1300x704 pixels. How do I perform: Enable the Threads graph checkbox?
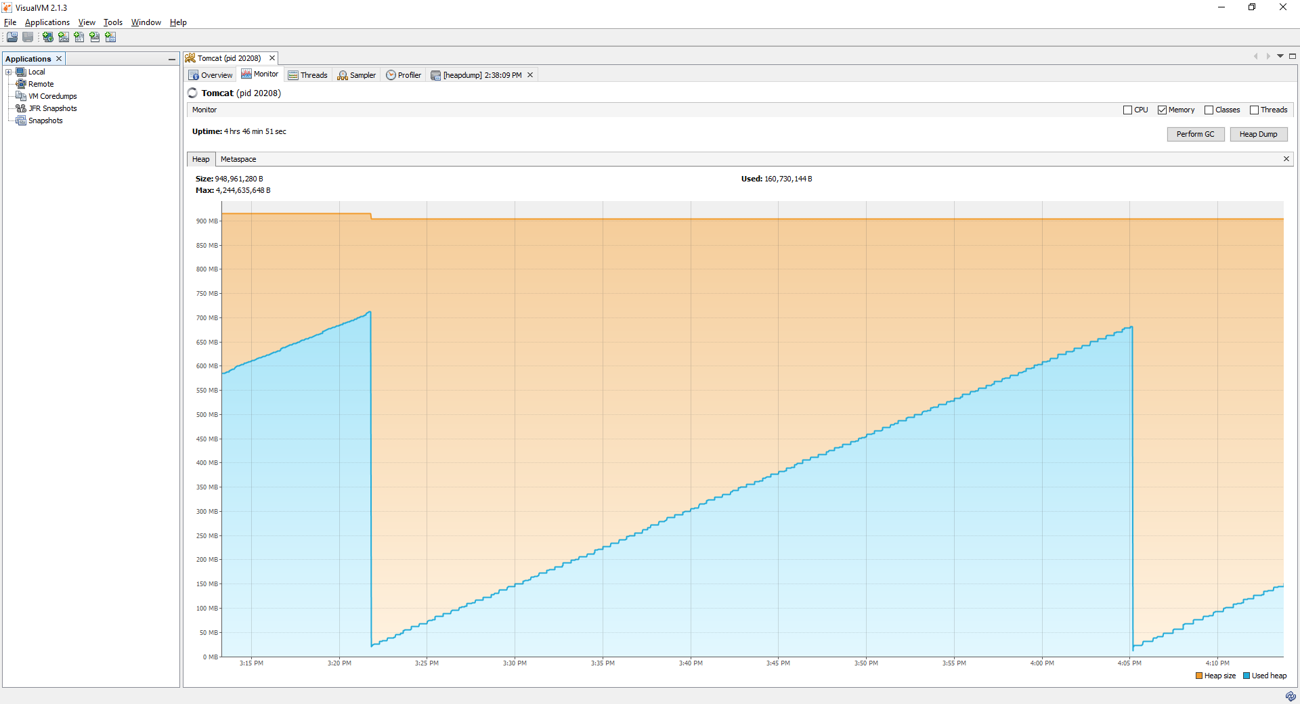coord(1254,110)
